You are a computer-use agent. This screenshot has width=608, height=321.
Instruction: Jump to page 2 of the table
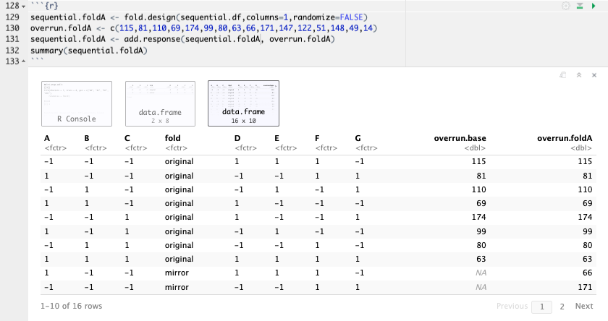click(x=562, y=307)
